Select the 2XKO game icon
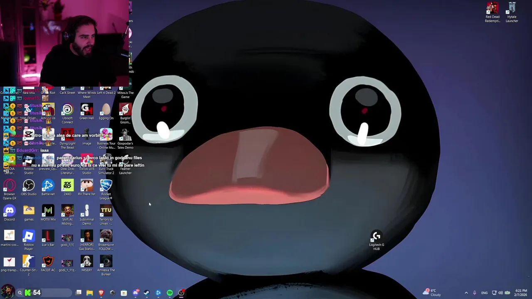The image size is (532, 299). (x=67, y=188)
